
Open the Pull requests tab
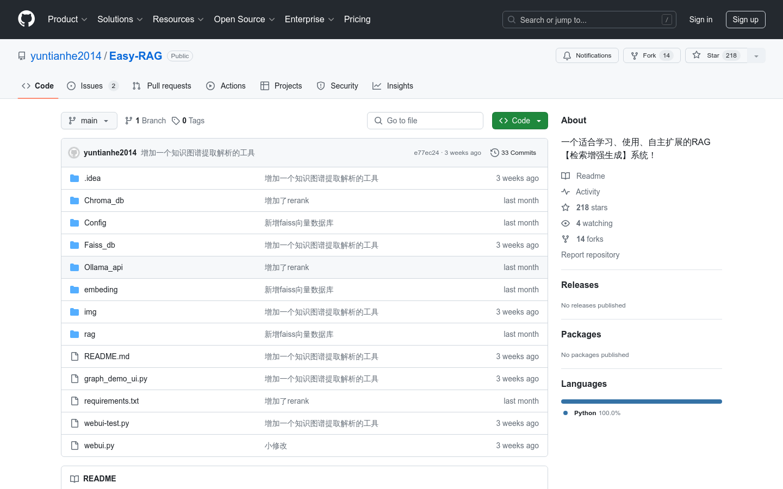click(162, 86)
